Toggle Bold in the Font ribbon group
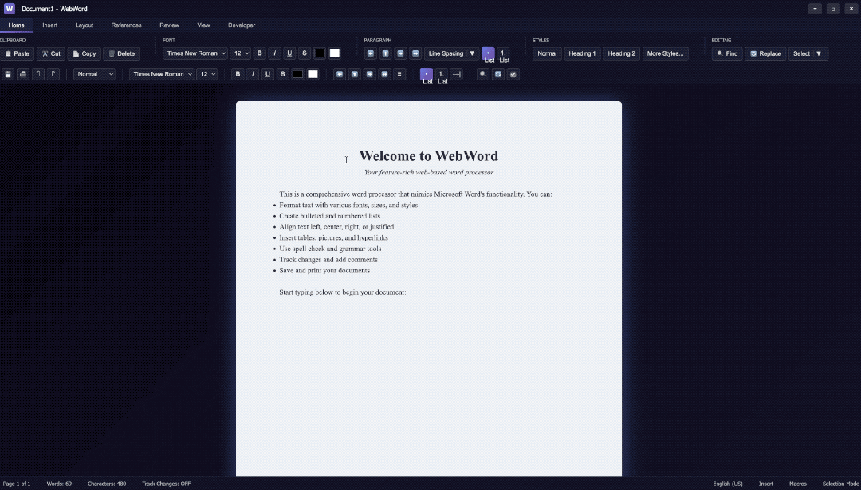The height and width of the screenshot is (490, 861). pos(260,53)
